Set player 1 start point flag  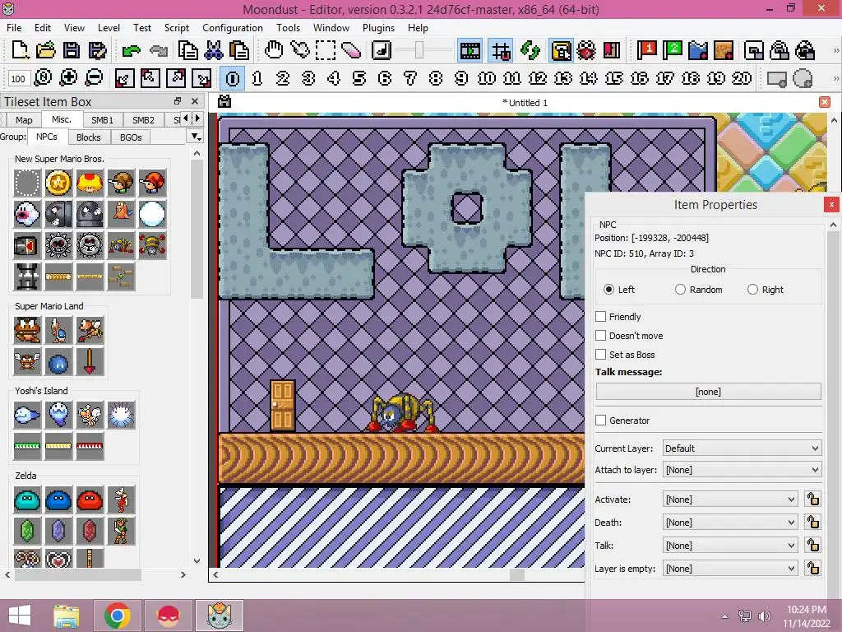646,50
